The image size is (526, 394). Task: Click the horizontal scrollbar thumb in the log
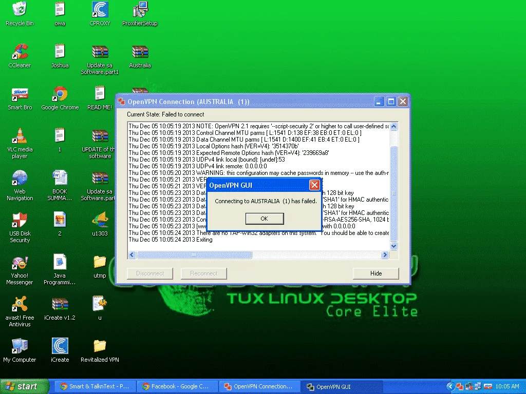[194, 254]
